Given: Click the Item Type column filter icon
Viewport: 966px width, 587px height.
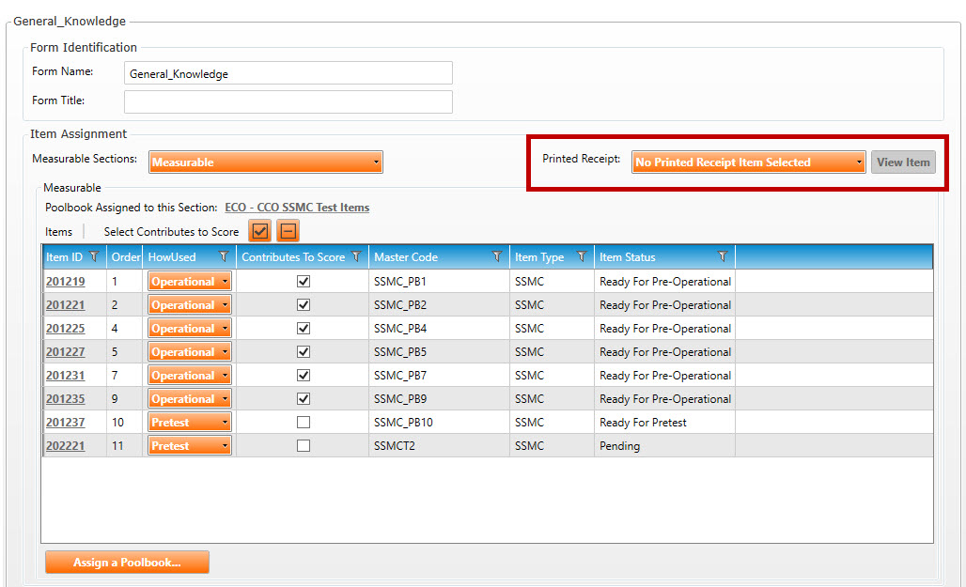Looking at the screenshot, I should (x=581, y=256).
